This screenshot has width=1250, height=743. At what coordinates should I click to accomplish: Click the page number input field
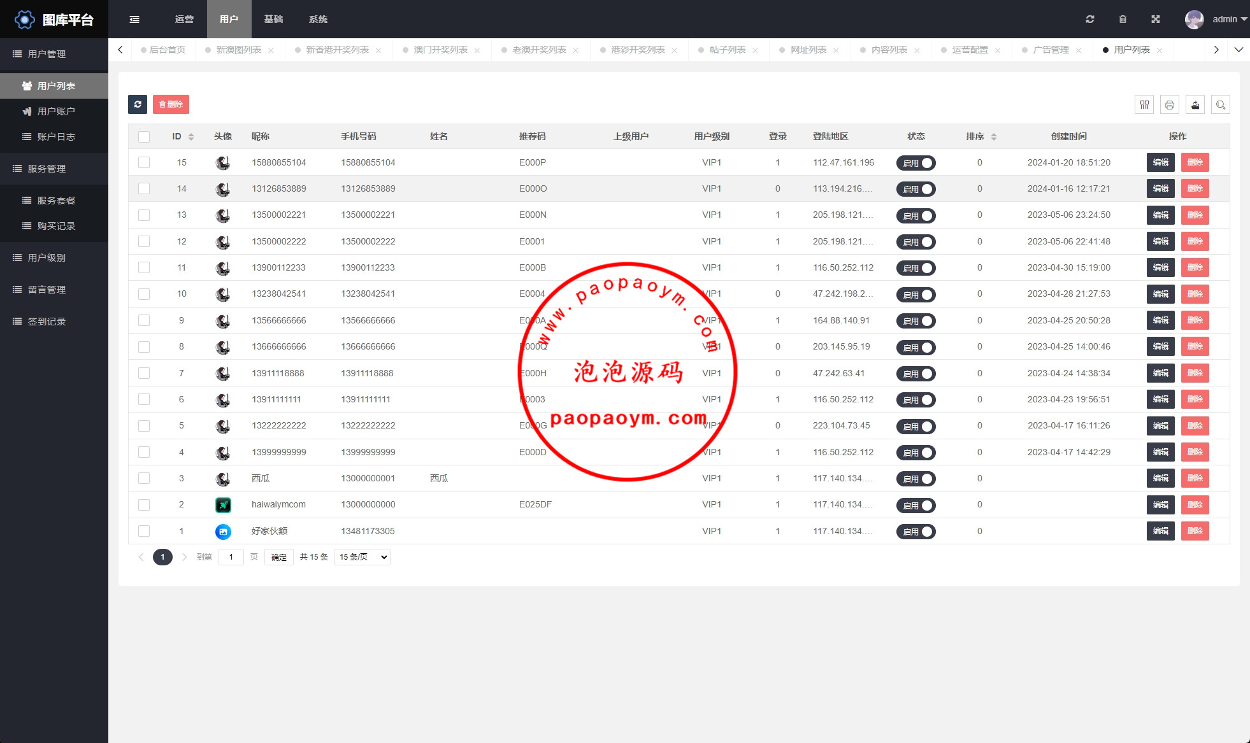[x=231, y=557]
